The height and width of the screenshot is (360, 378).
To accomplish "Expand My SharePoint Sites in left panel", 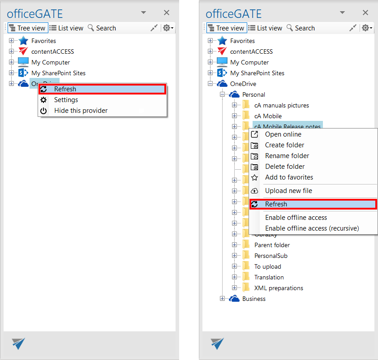I will tap(11, 73).
